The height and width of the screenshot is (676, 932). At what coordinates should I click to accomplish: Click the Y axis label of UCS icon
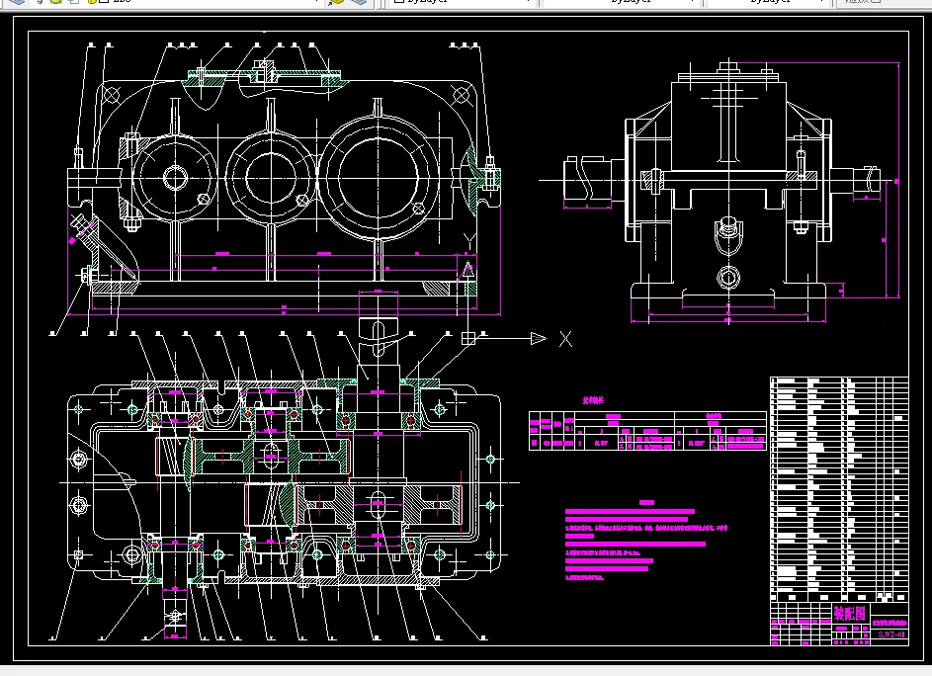pyautogui.click(x=469, y=242)
